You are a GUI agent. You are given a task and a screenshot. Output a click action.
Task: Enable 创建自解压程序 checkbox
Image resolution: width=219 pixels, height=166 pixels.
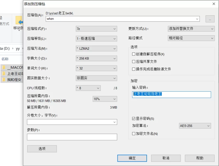click(134, 54)
